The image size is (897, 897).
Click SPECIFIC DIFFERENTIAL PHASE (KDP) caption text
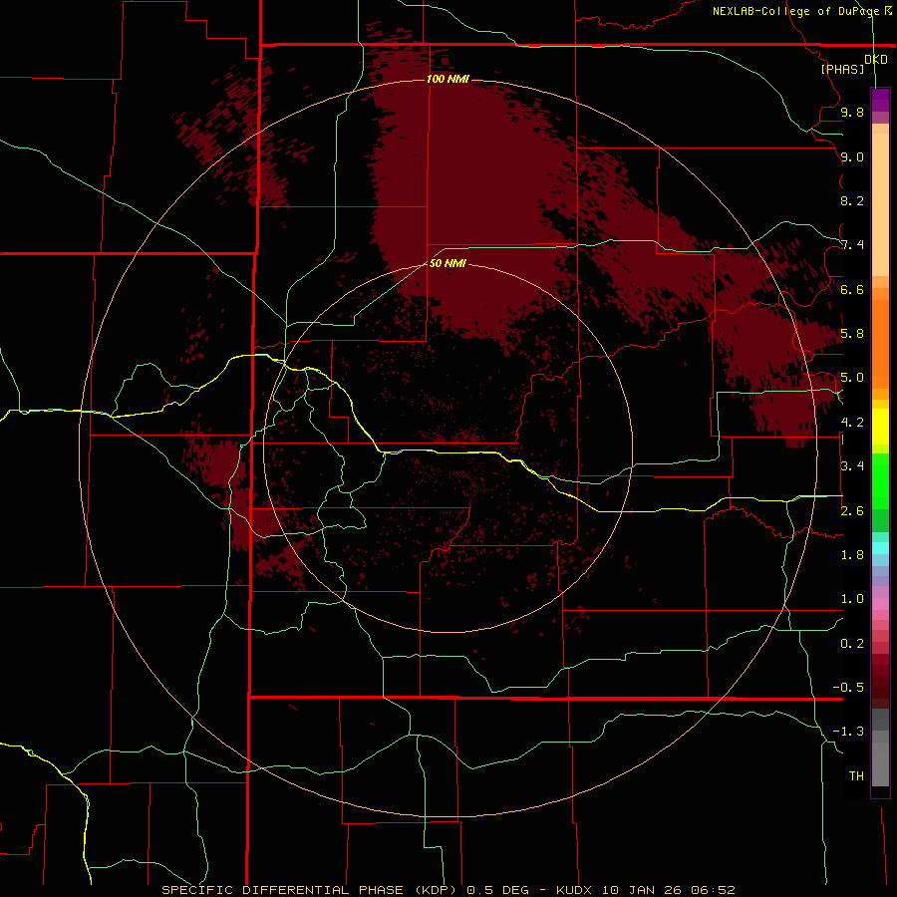tap(309, 890)
